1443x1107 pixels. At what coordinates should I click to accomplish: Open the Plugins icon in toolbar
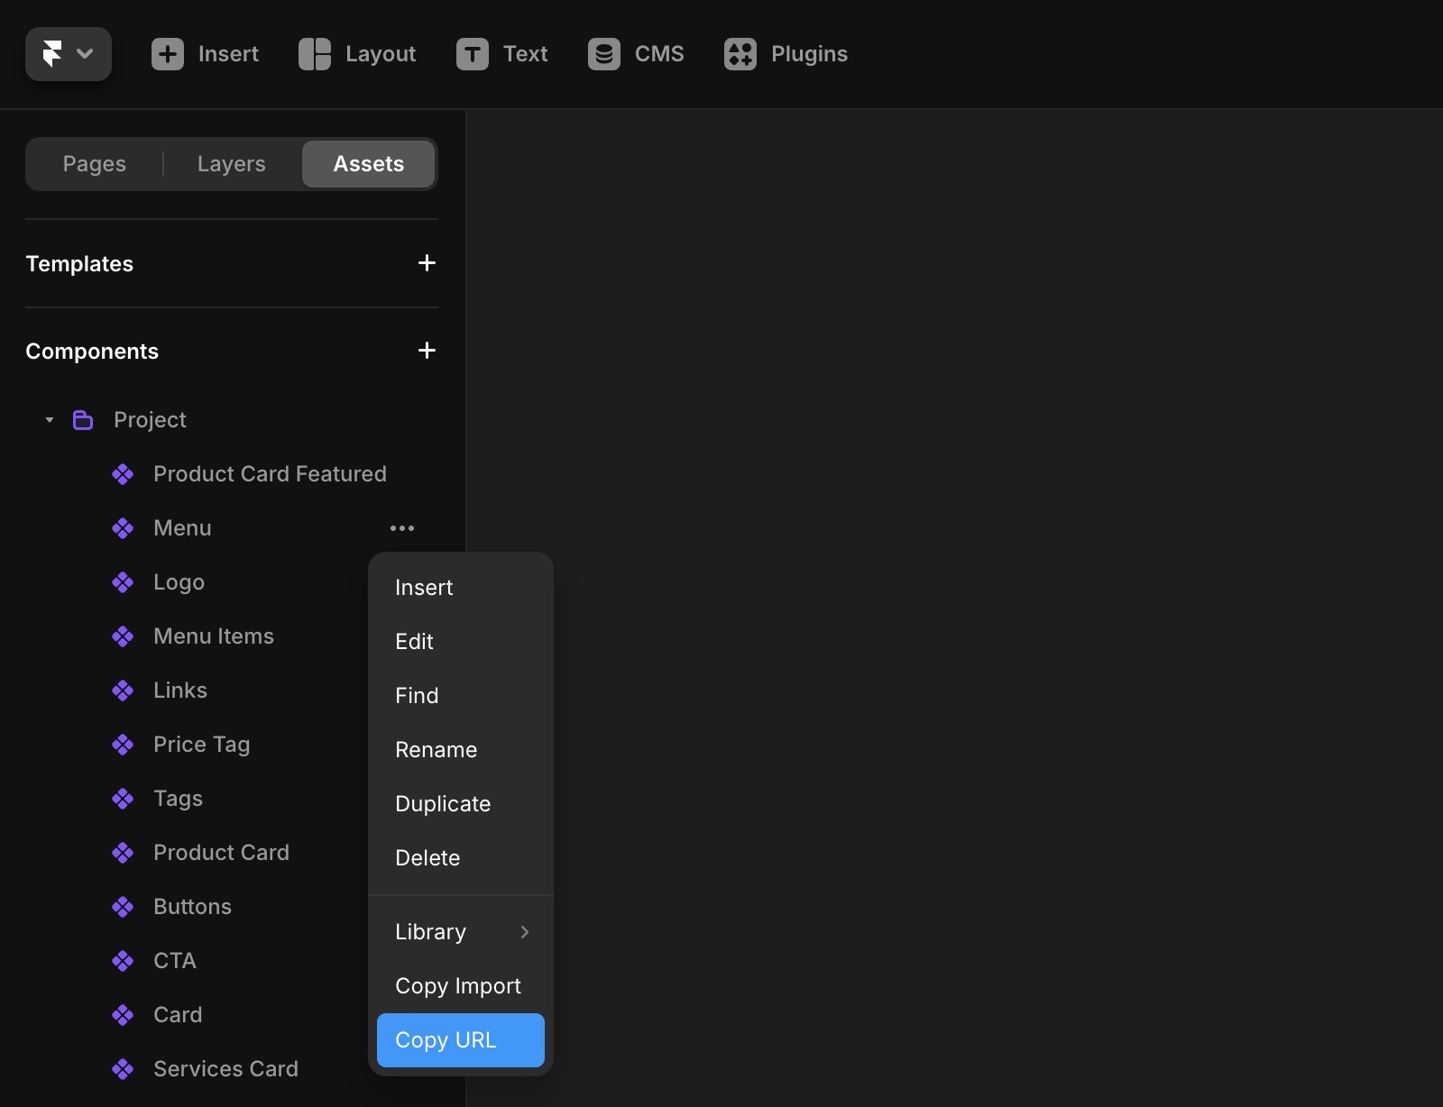pos(740,54)
